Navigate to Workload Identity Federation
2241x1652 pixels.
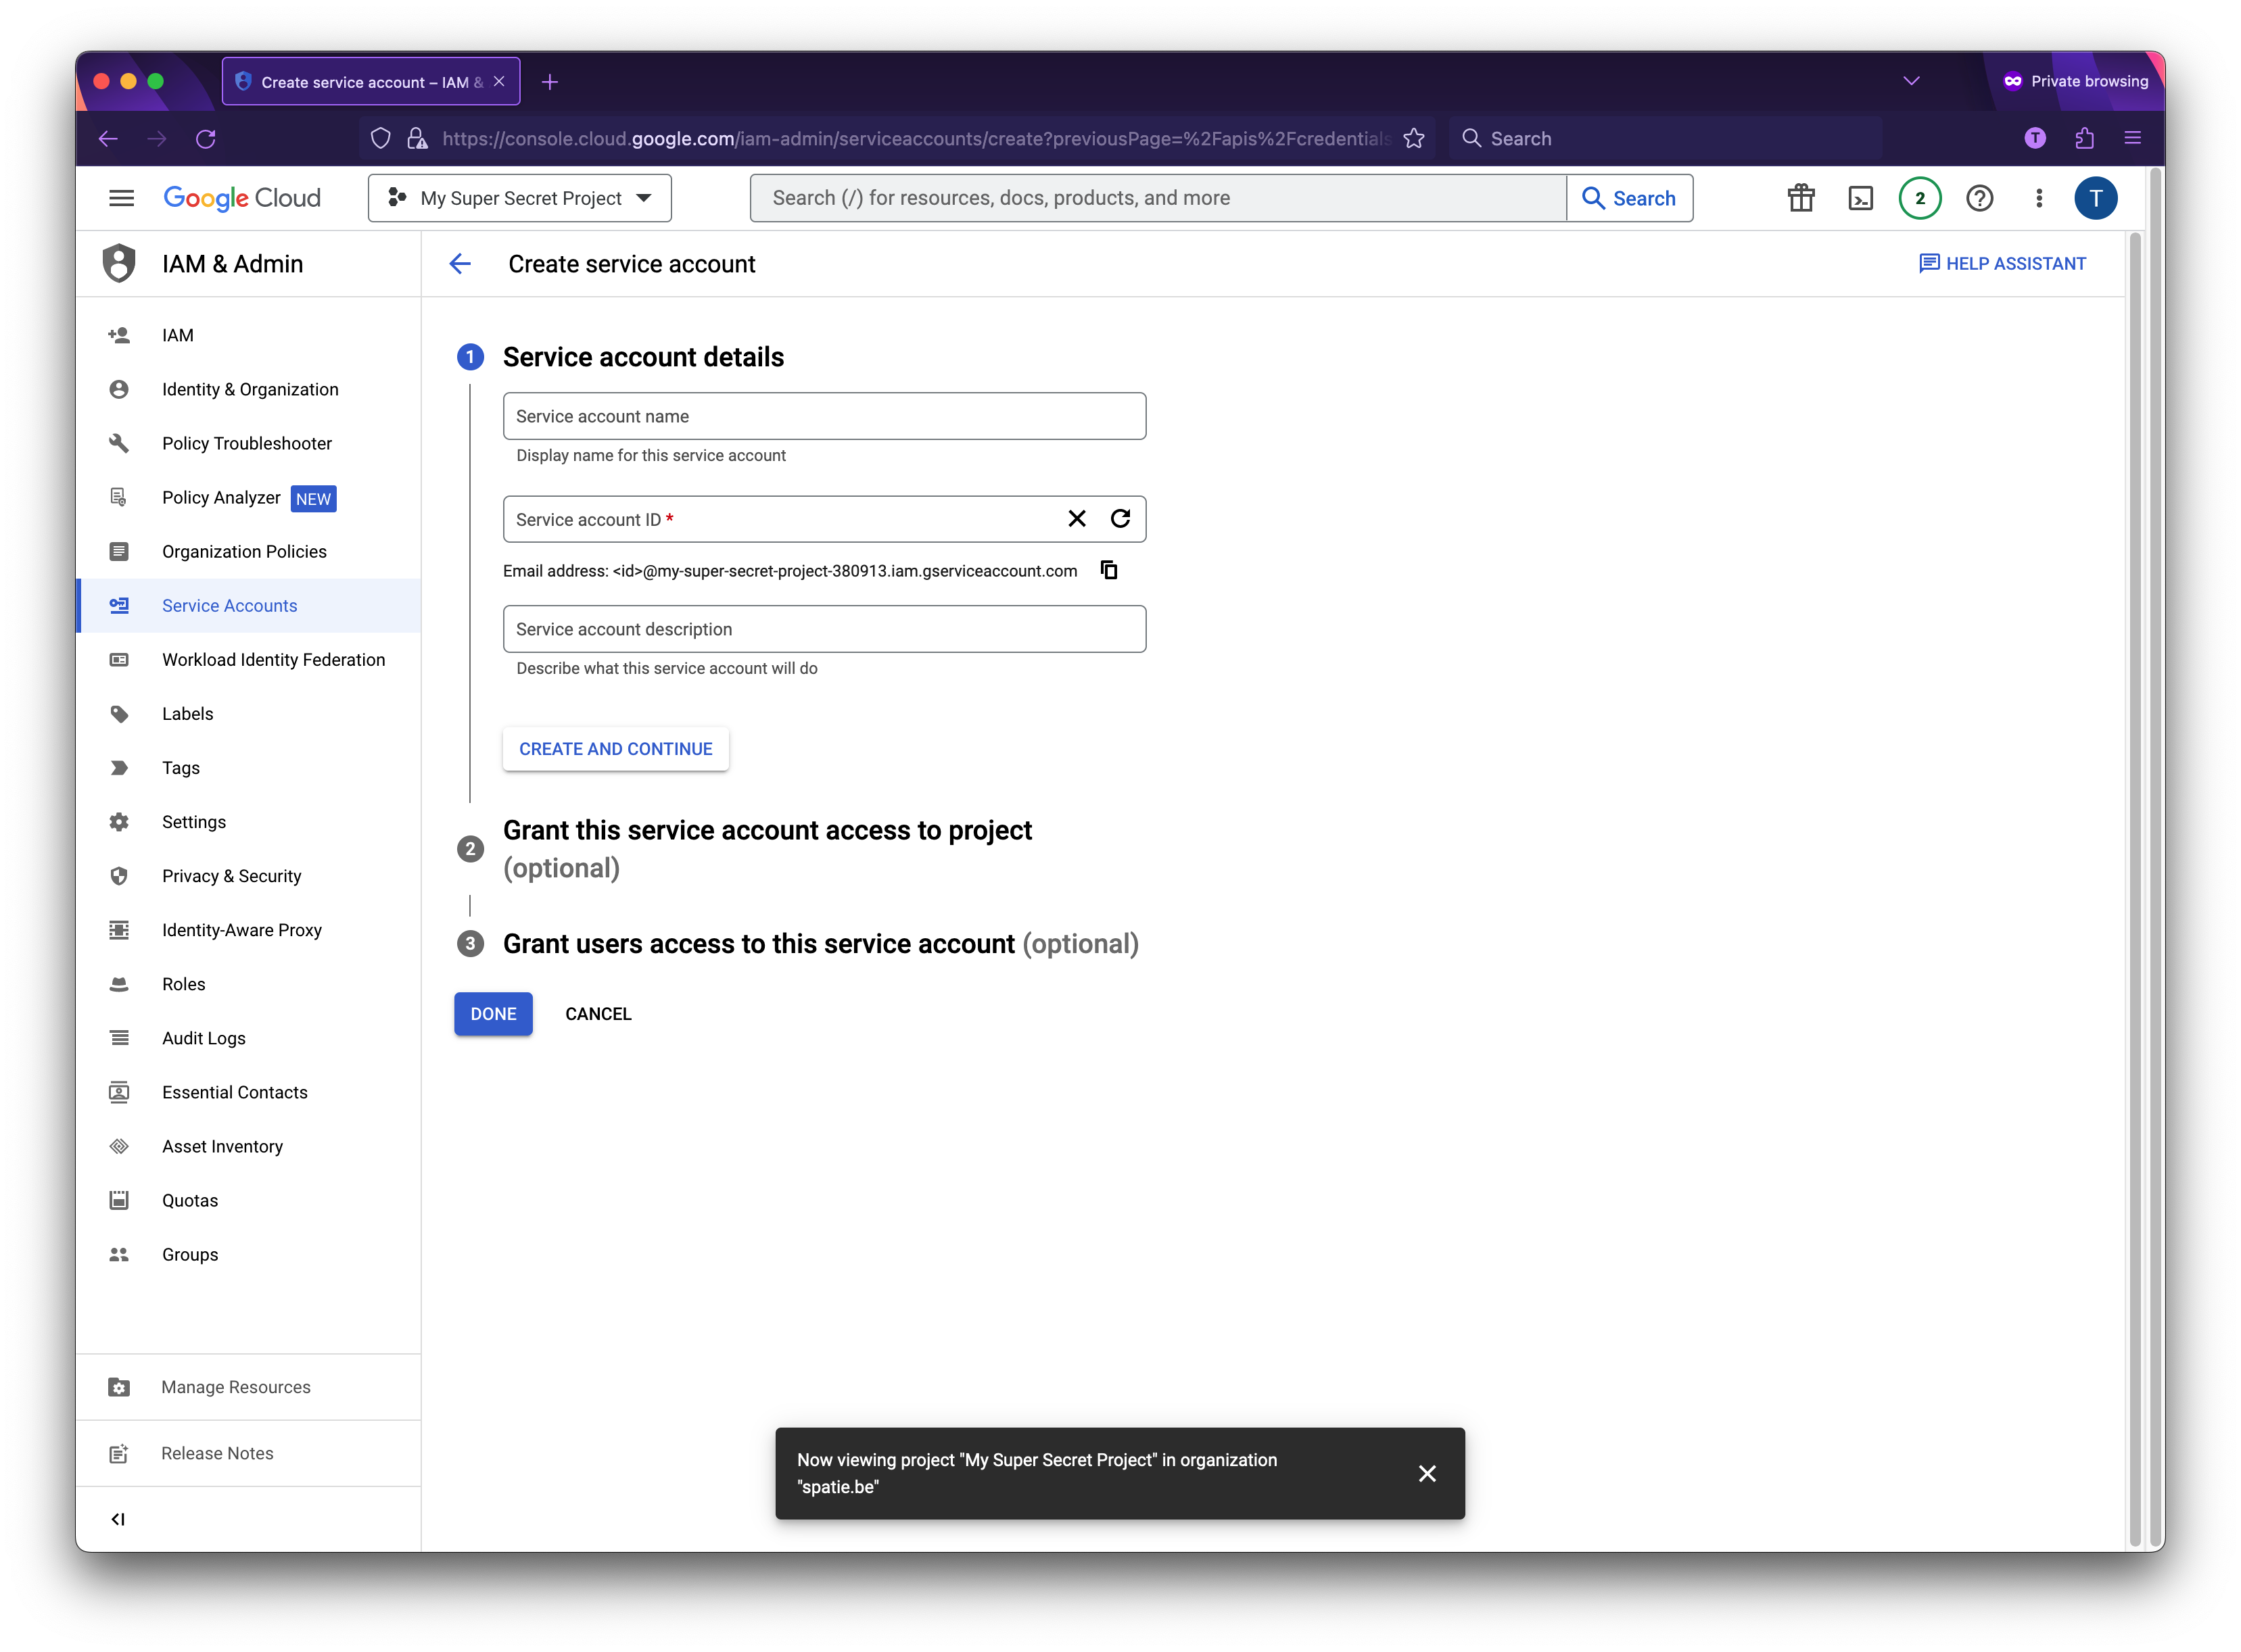click(274, 659)
